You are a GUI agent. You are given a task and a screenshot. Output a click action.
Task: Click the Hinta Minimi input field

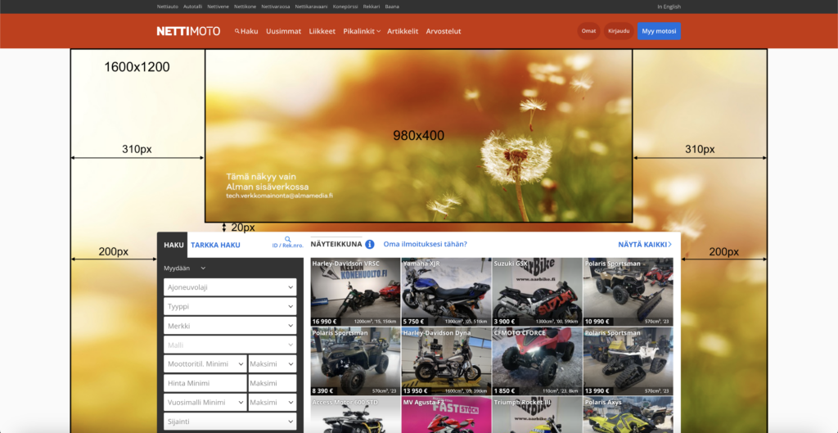(x=205, y=383)
